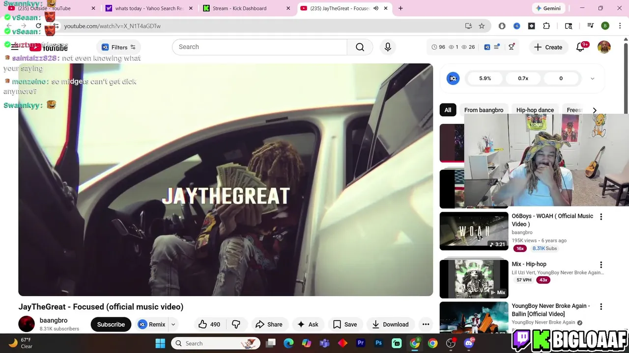Viewport: 629px width, 353px height.
Task: Open the YouTube account avatar menu
Action: click(x=604, y=47)
